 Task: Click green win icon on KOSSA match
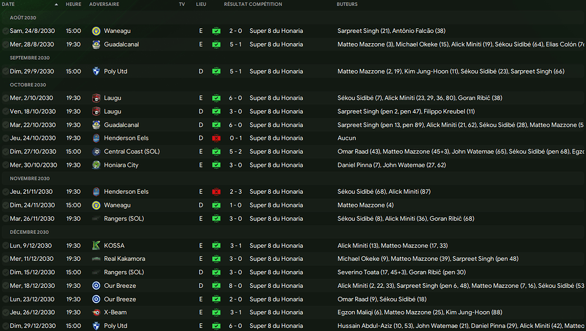coord(216,245)
